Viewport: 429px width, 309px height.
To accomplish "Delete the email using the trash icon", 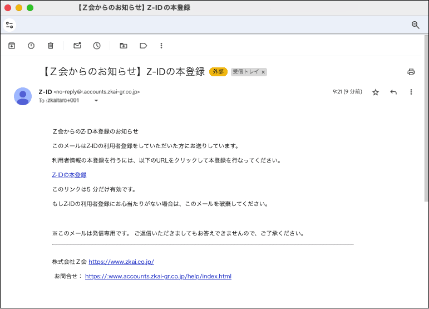I will tap(51, 46).
